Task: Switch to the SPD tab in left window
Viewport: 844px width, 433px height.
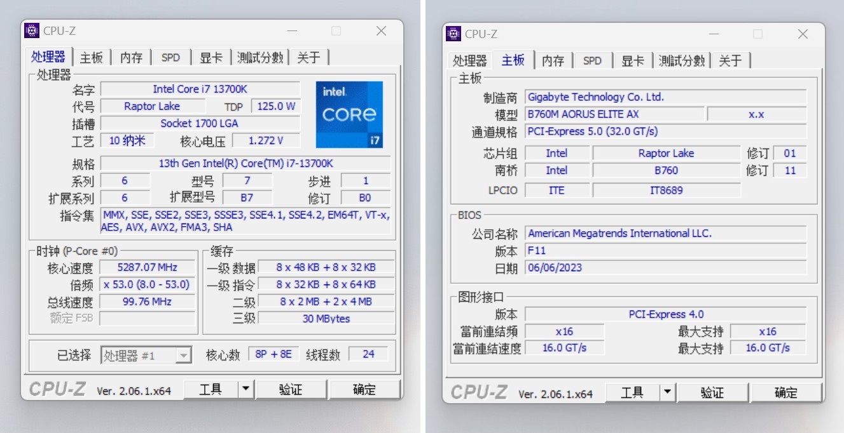Action: (x=170, y=57)
